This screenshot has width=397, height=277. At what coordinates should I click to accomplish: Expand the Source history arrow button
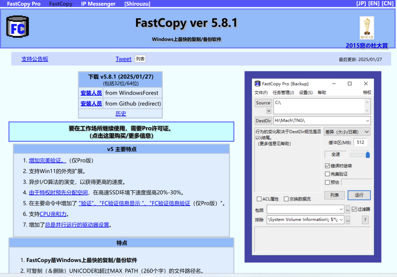click(269, 111)
